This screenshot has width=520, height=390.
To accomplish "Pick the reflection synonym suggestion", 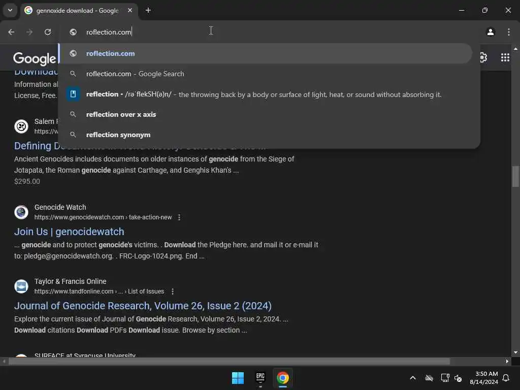I will (265, 135).
